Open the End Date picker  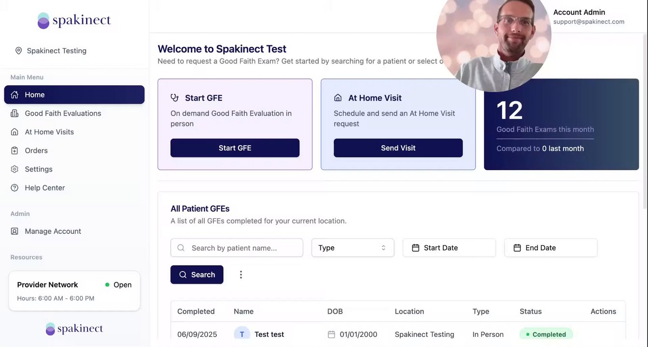tap(550, 248)
